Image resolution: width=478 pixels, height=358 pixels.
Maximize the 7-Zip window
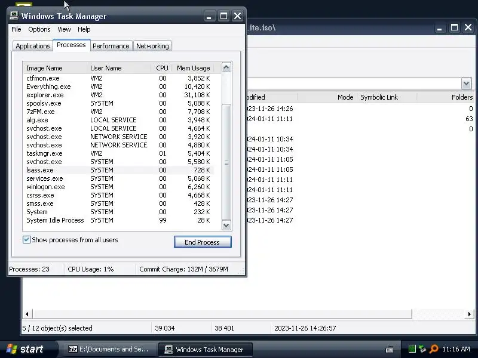[454, 27]
